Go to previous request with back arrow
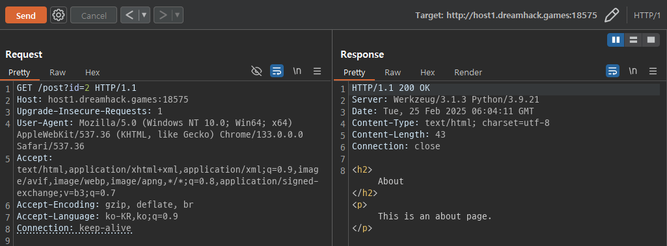The height and width of the screenshot is (246, 667). pyautogui.click(x=130, y=16)
